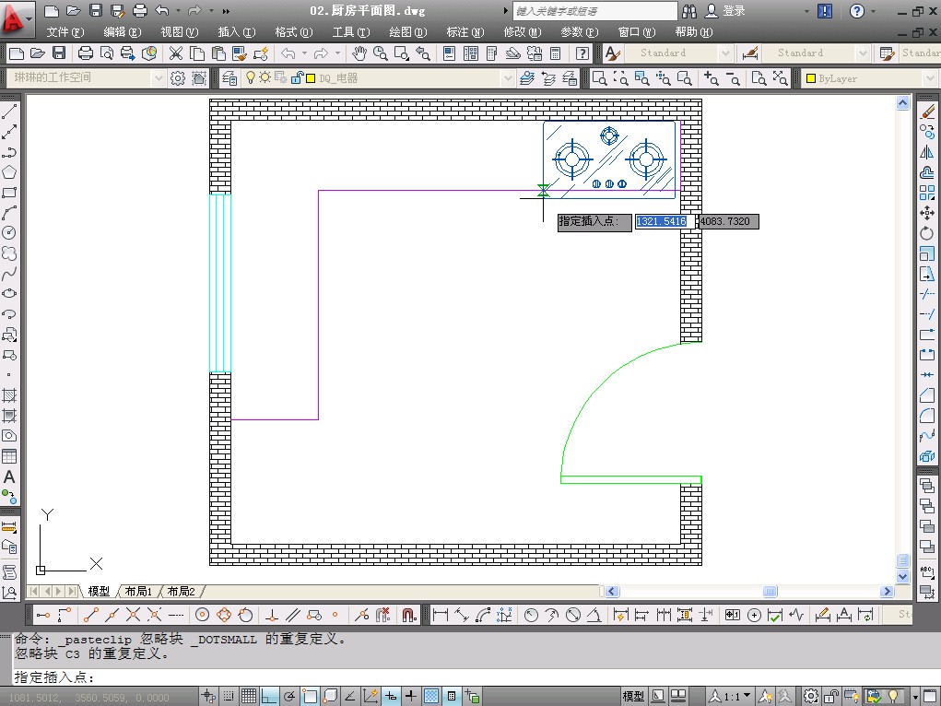
Task: Toggle Snap mode in status bar
Action: coord(229,697)
